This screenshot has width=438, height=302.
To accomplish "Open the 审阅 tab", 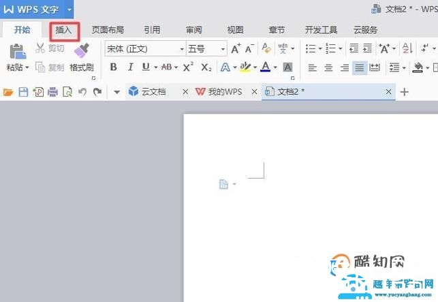I will click(194, 30).
